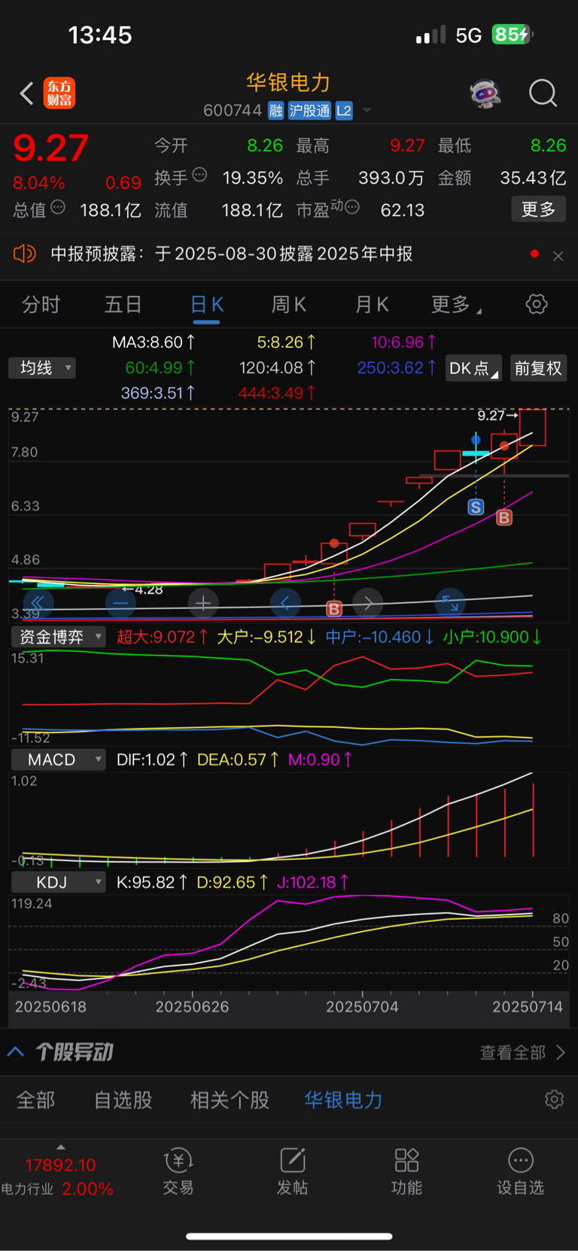Screen dimensions: 578x1251
Task: Tap the info icon beside 换手
Action: tap(199, 175)
